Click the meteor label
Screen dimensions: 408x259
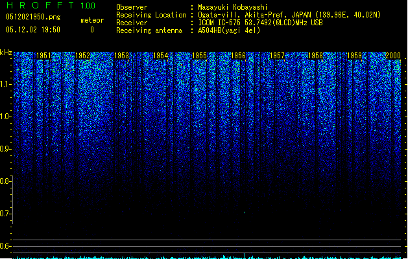pos(92,20)
